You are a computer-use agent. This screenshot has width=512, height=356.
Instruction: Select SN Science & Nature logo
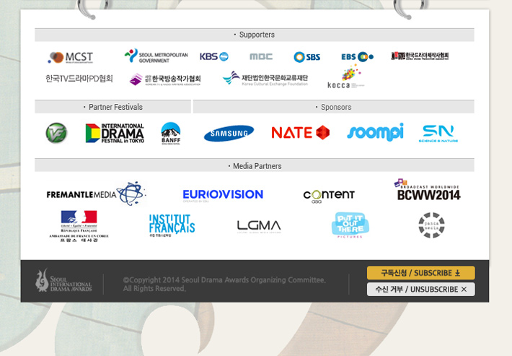coord(438,134)
